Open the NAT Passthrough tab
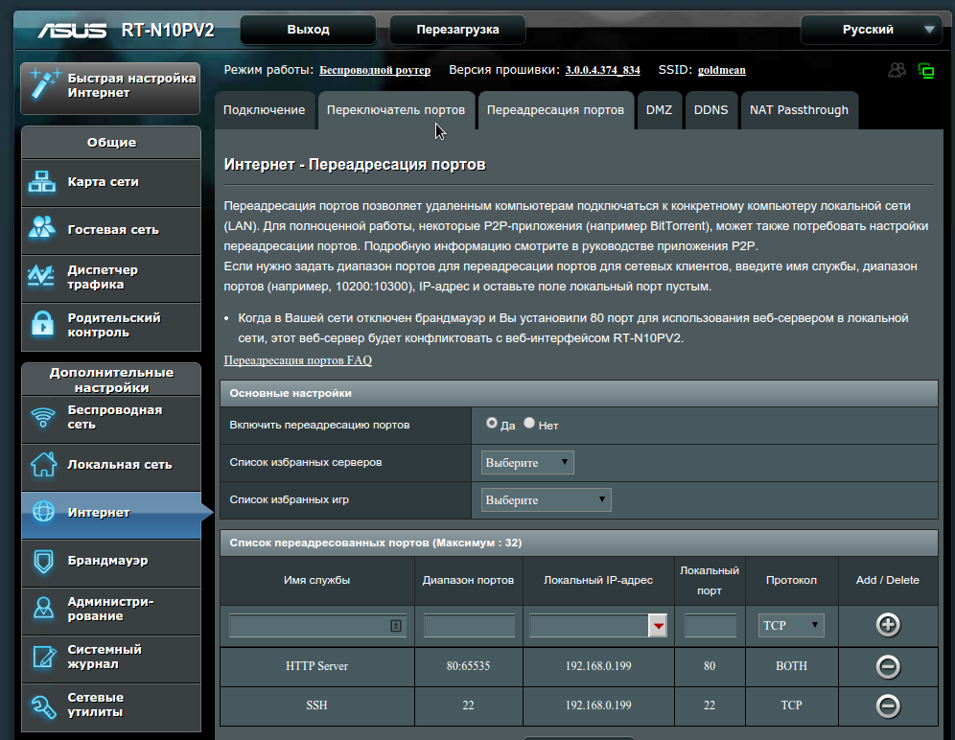This screenshot has width=955, height=740. (799, 110)
